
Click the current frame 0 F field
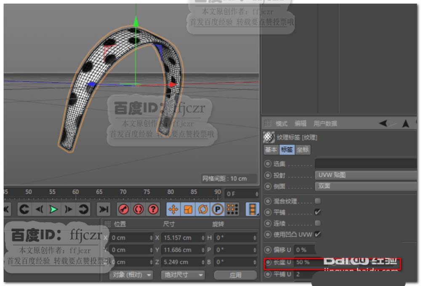point(242,194)
